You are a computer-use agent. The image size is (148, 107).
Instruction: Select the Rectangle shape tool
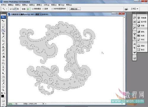point(3,76)
